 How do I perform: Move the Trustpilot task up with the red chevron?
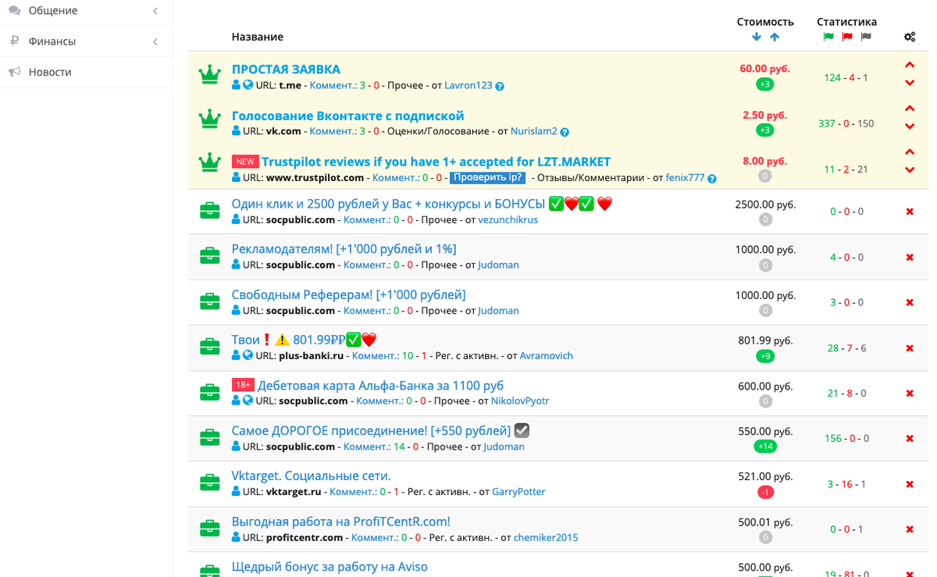[910, 152]
